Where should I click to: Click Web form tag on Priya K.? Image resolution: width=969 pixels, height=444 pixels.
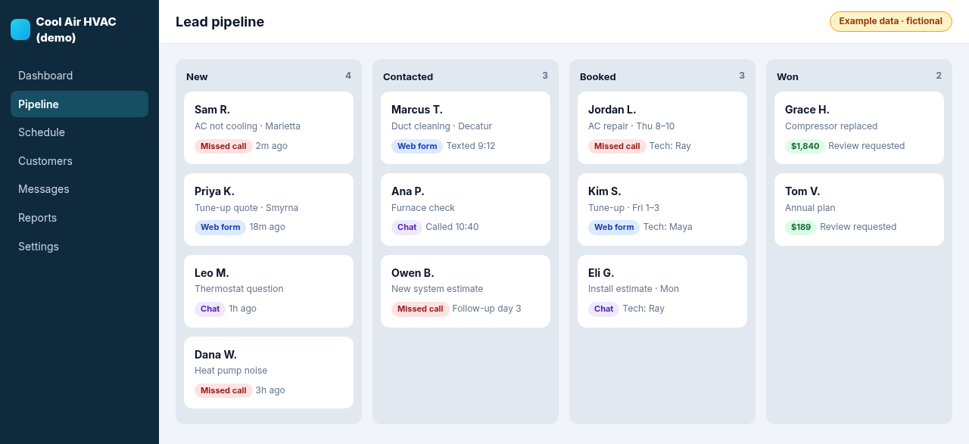220,227
